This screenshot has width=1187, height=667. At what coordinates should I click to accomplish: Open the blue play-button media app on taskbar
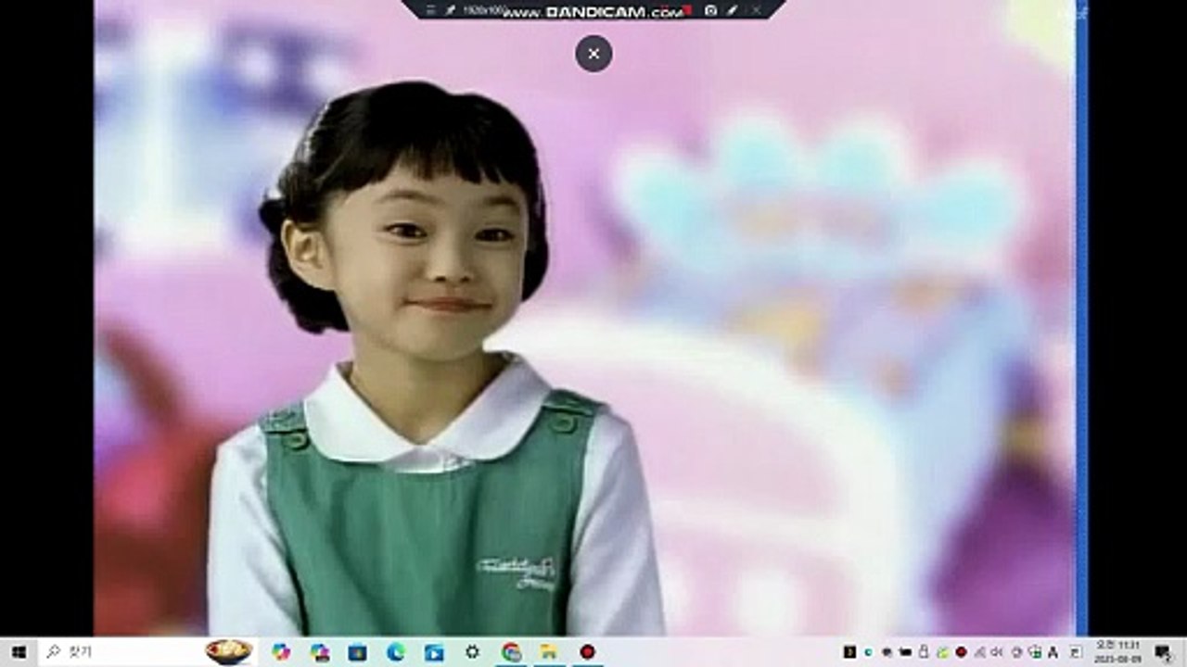pyautogui.click(x=434, y=652)
